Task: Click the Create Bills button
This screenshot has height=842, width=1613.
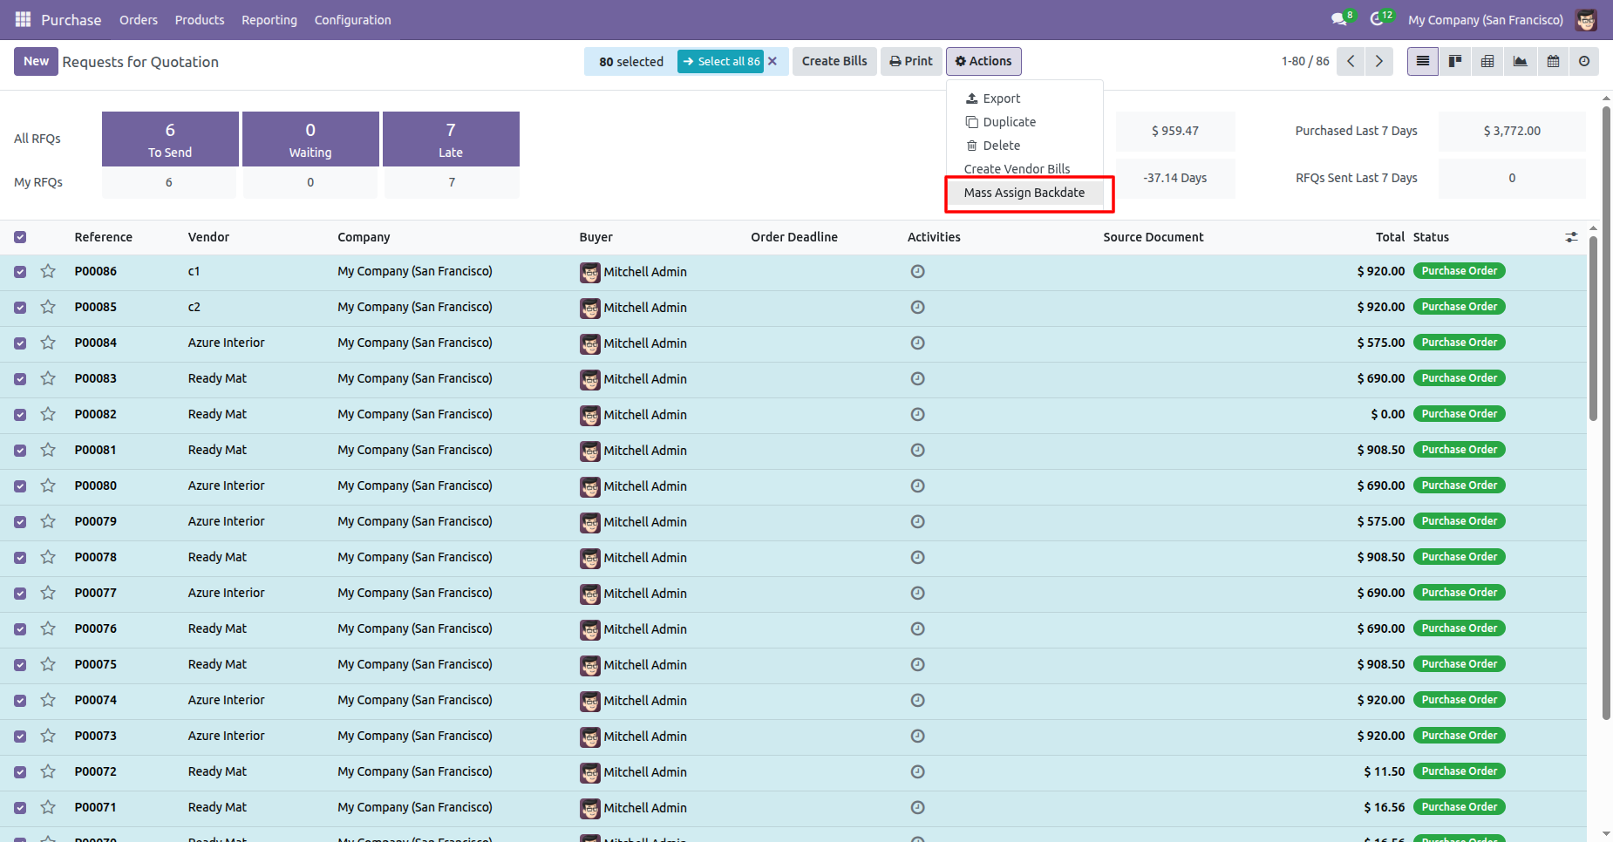Action: pyautogui.click(x=834, y=61)
